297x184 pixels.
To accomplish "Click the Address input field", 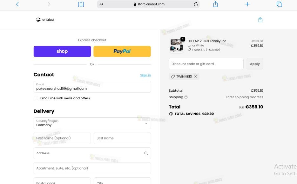I will pyautogui.click(x=92, y=153).
